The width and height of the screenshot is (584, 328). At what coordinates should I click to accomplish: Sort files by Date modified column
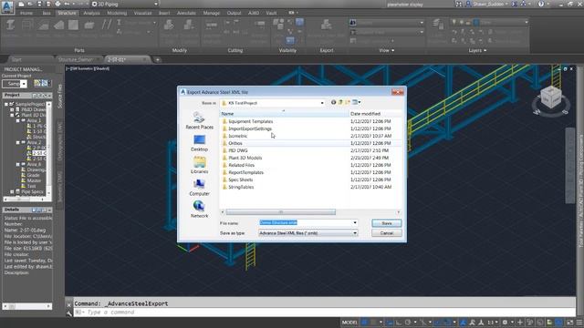tap(375, 114)
